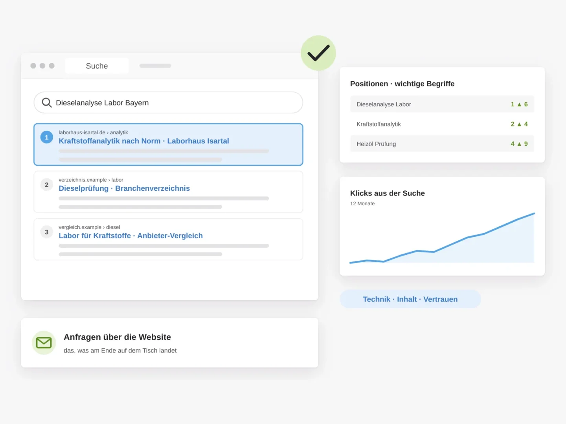Click the Dieselanalyse Labor Bayern search field
Image resolution: width=566 pixels, height=424 pixels.
(168, 102)
